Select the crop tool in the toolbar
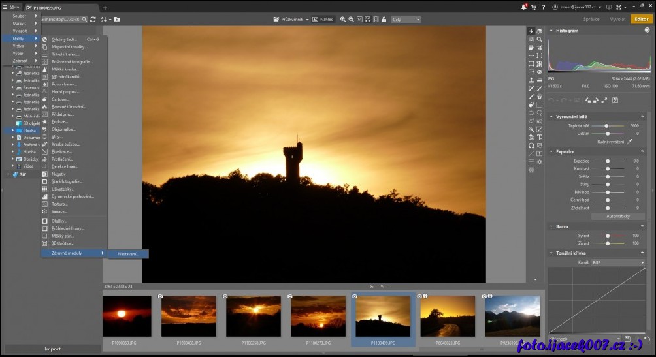This screenshot has height=357, width=656. coord(540,48)
